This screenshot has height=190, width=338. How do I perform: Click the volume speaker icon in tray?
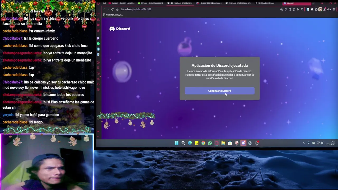[322, 143]
